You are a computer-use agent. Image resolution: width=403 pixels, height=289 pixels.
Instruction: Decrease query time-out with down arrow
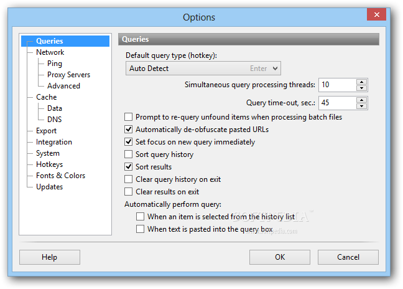[361, 106]
